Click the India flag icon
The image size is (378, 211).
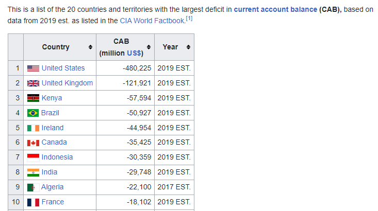coord(33,172)
